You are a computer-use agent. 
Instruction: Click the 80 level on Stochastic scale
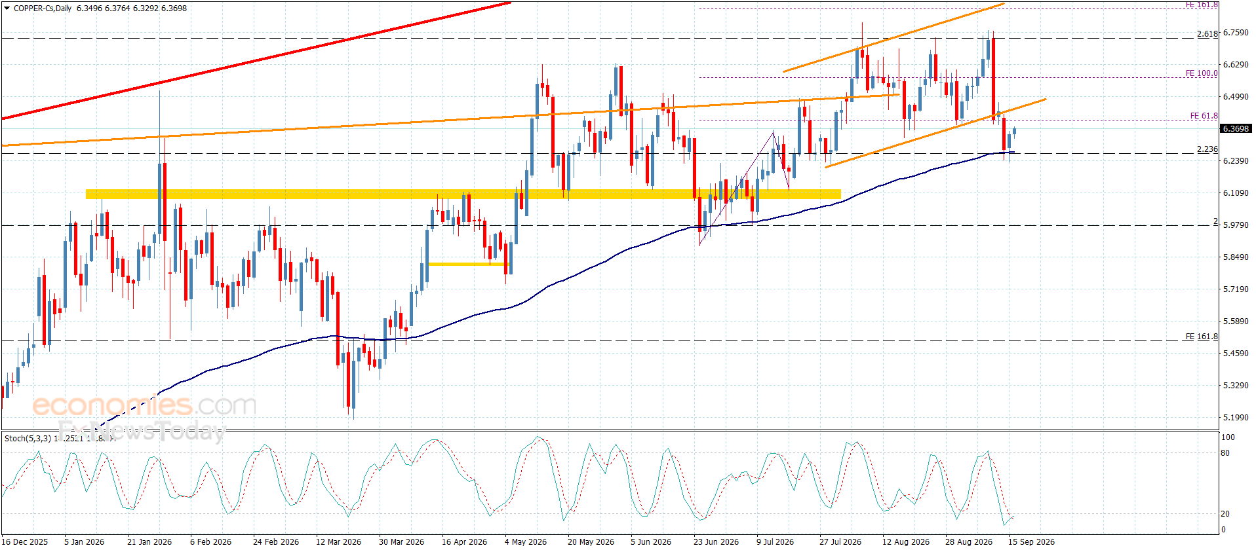pyautogui.click(x=1225, y=453)
